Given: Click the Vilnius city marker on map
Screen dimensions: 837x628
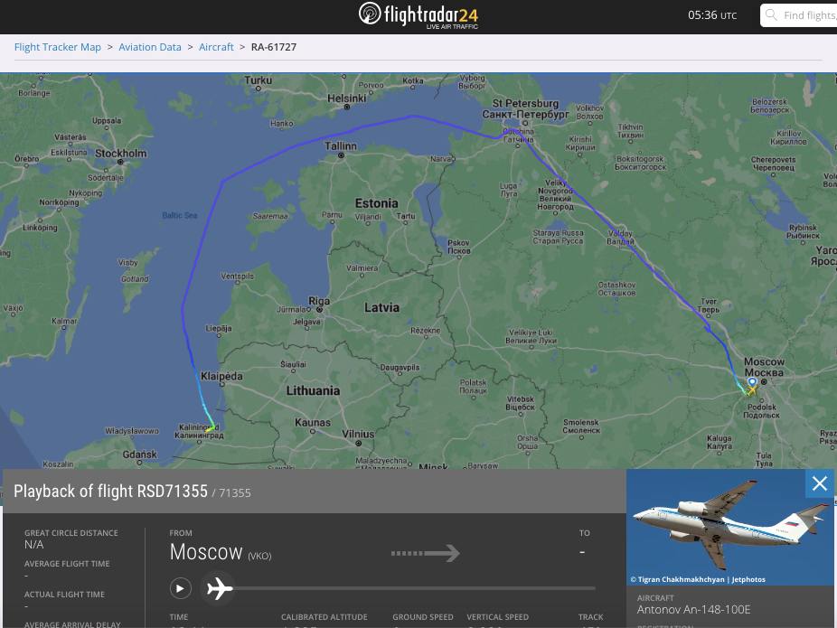Looking at the screenshot, I should [359, 443].
